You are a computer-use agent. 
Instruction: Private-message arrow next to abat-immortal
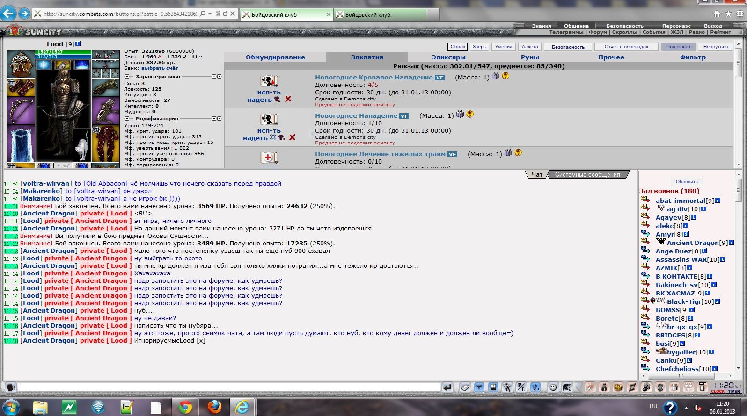pyautogui.click(x=645, y=200)
